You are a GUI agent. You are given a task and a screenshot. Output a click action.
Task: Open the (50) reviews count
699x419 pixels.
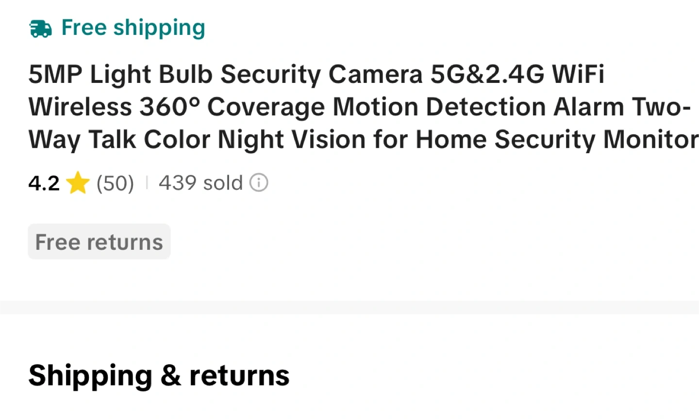115,183
